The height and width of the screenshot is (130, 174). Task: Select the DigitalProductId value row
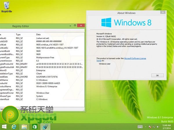coord(42,64)
